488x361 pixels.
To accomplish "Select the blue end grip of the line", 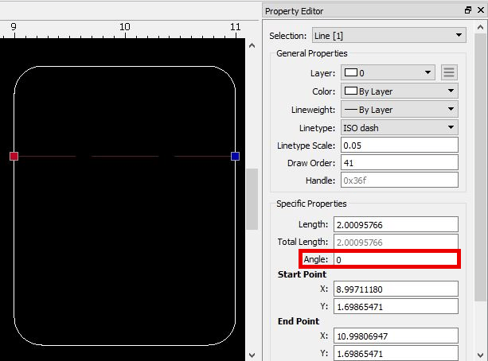I will point(236,156).
